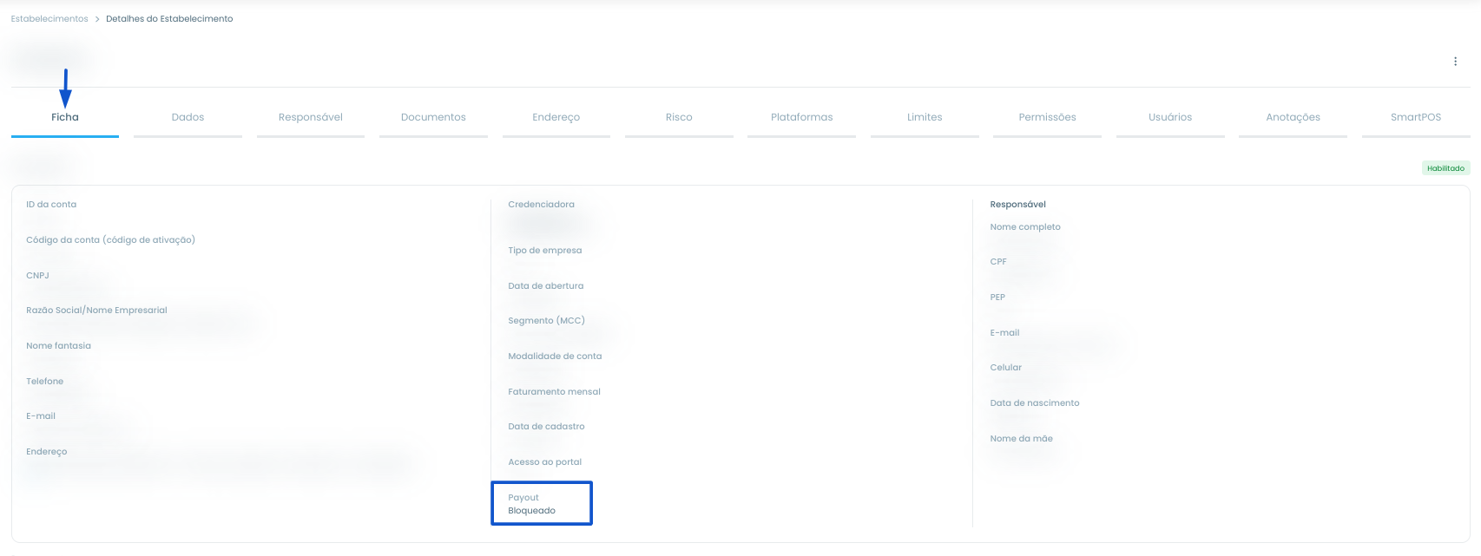Click the CNPJ label
This screenshot has height=556, width=1481.
[37, 276]
